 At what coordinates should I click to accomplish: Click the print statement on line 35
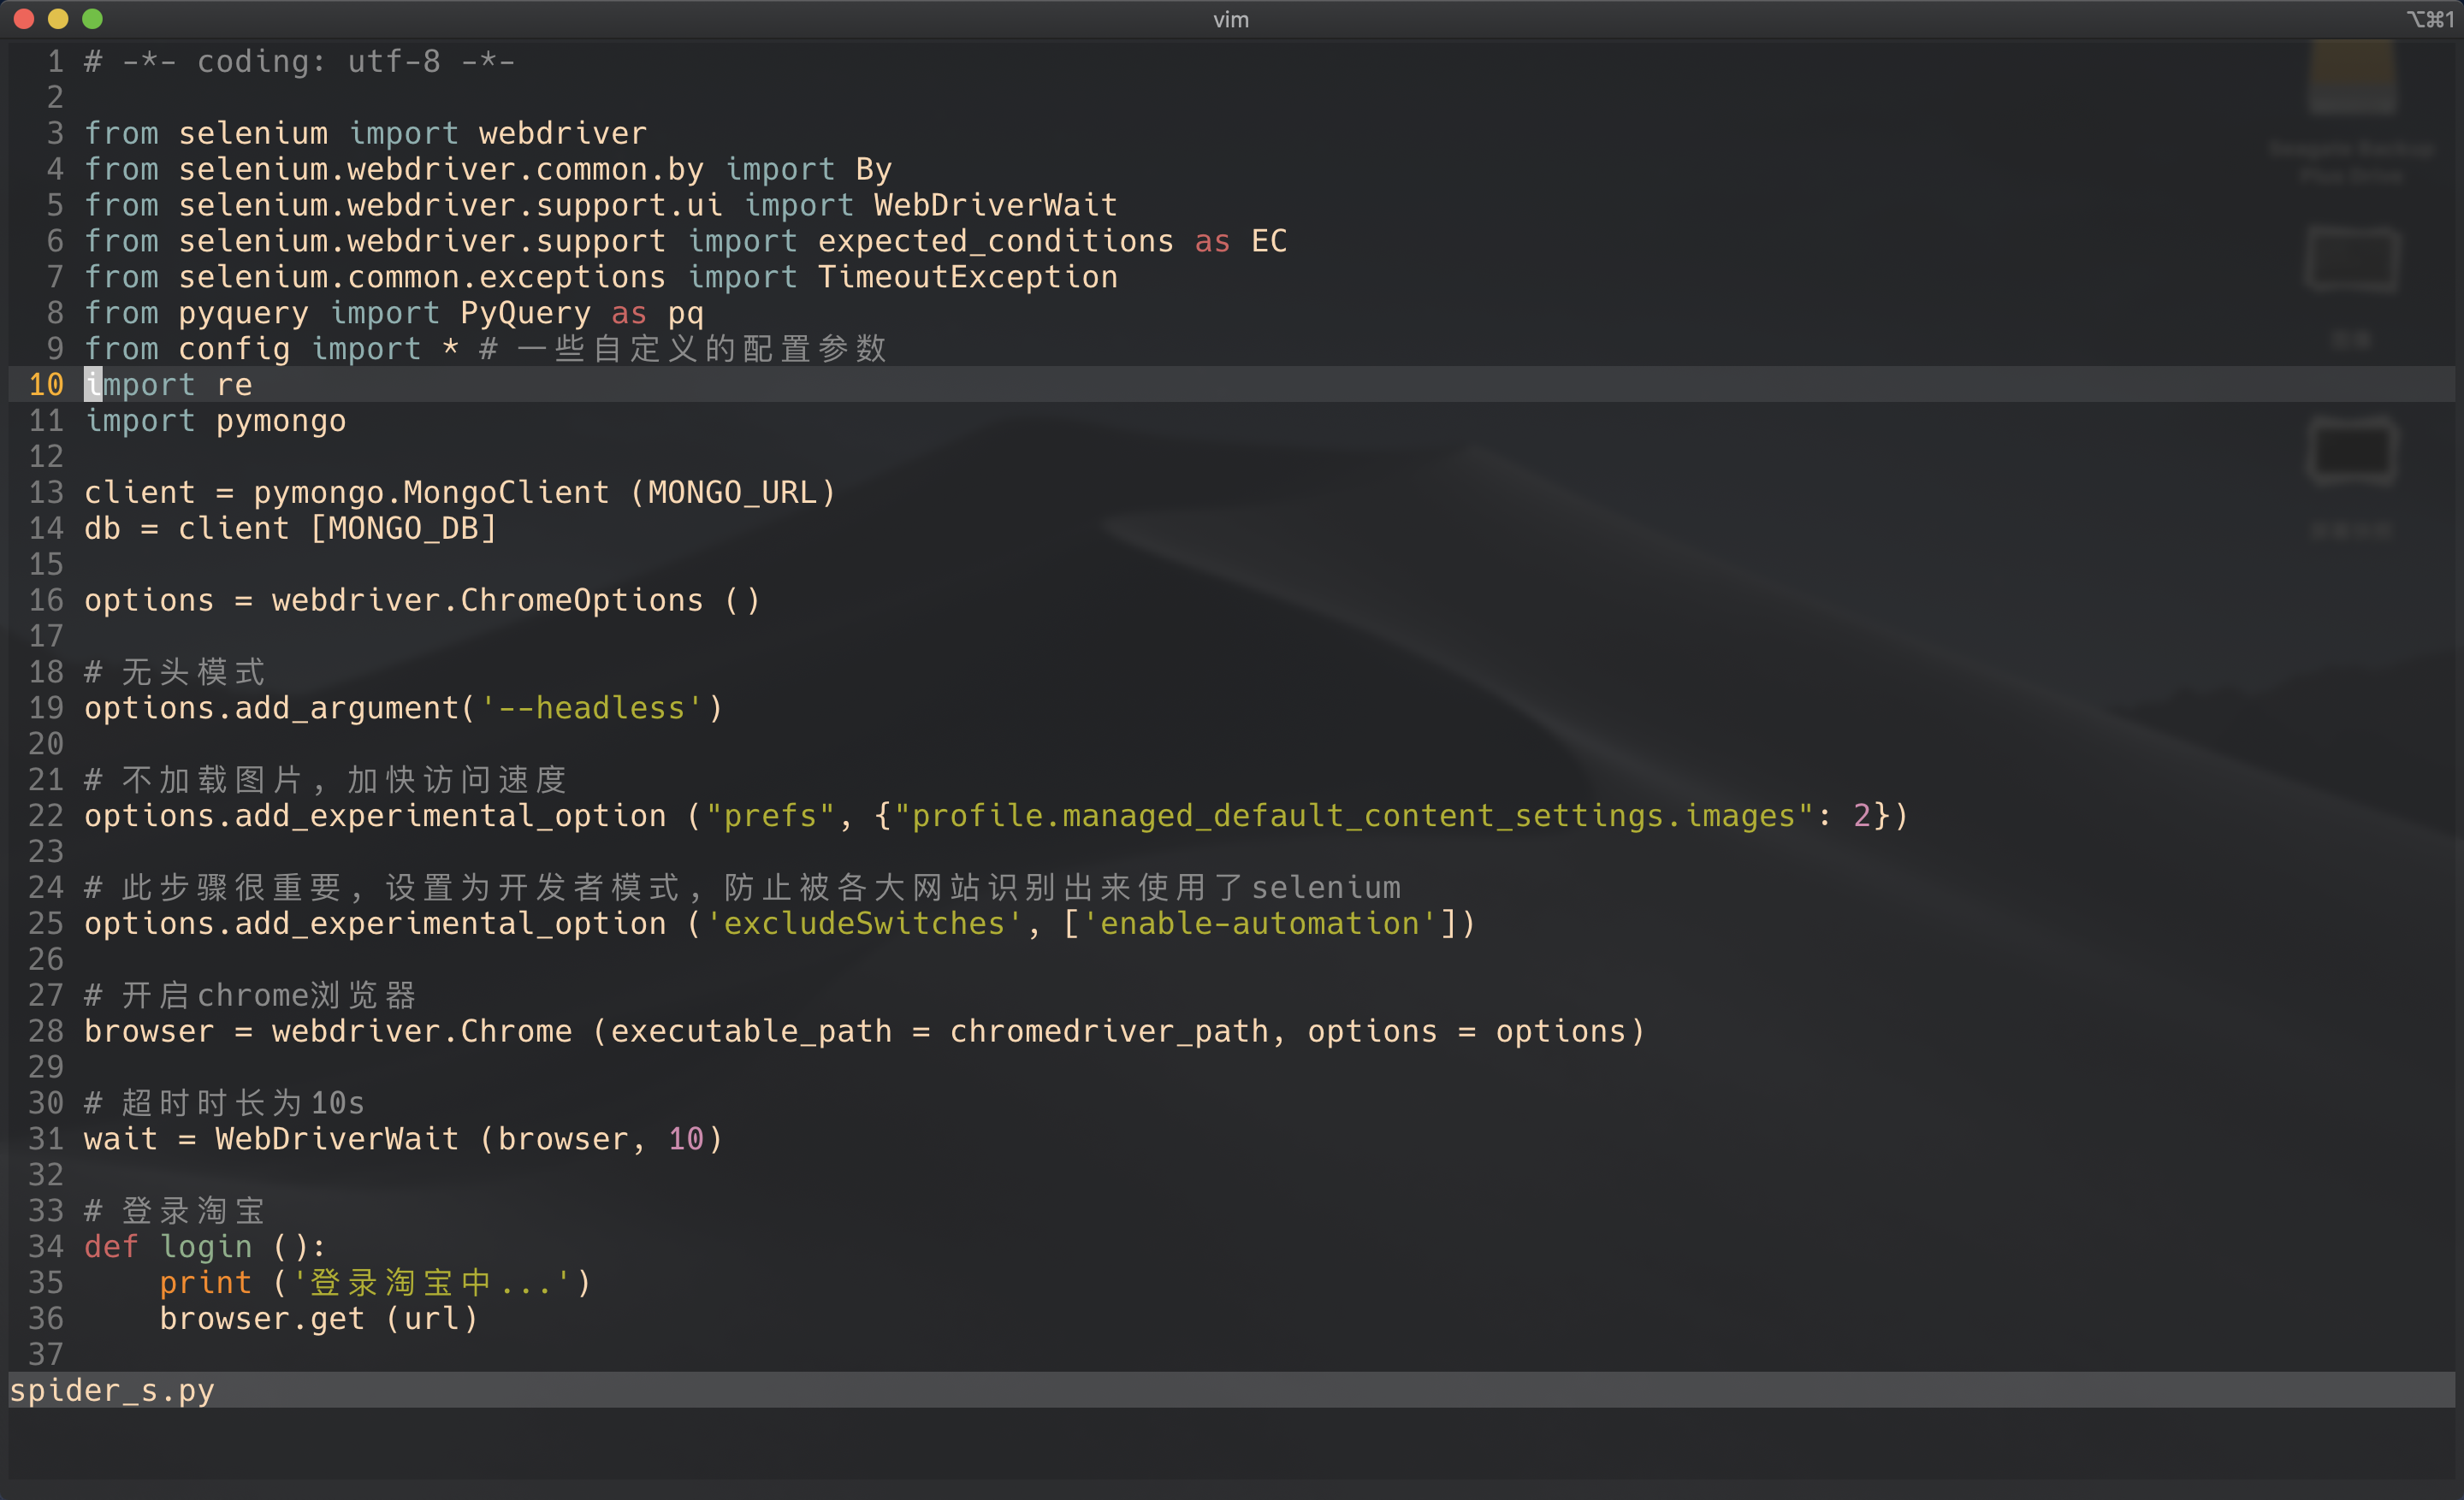205,1283
